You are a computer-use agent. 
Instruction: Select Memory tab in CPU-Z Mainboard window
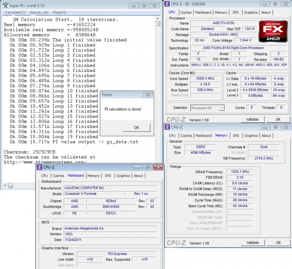[x=94, y=176]
